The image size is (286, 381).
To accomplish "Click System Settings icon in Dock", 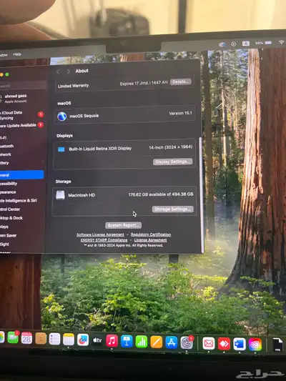I will click(x=187, y=343).
